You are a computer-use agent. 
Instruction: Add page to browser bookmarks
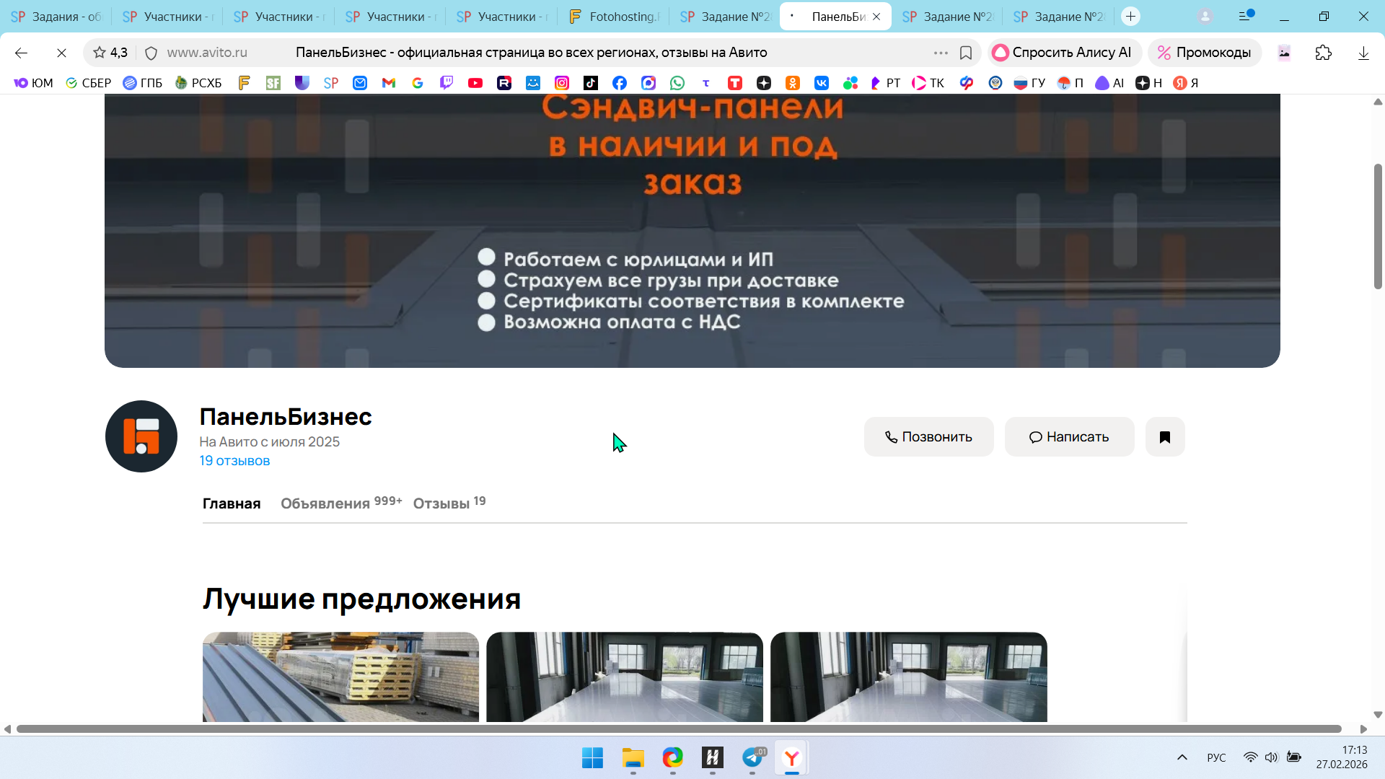966,53
